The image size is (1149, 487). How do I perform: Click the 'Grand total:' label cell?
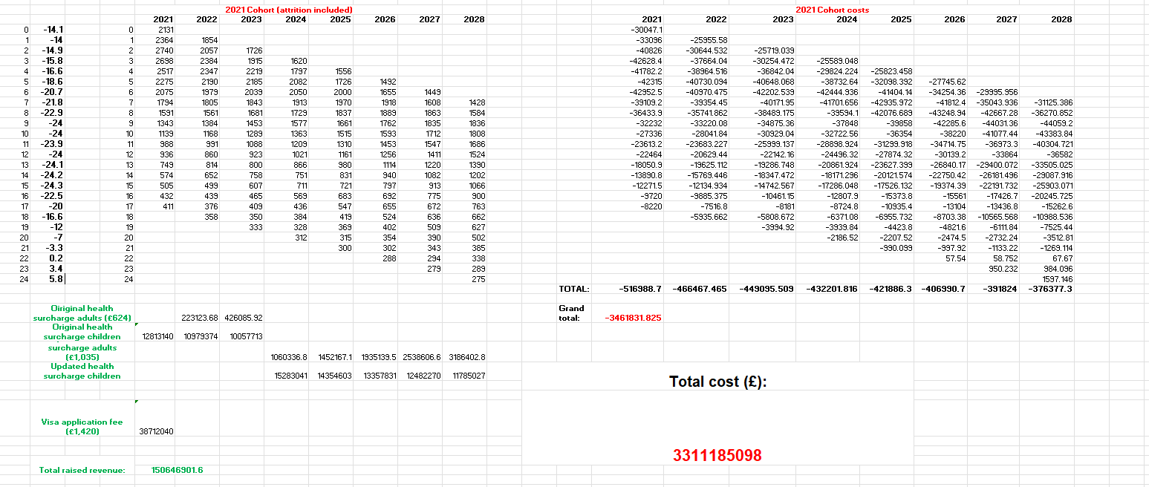click(573, 313)
